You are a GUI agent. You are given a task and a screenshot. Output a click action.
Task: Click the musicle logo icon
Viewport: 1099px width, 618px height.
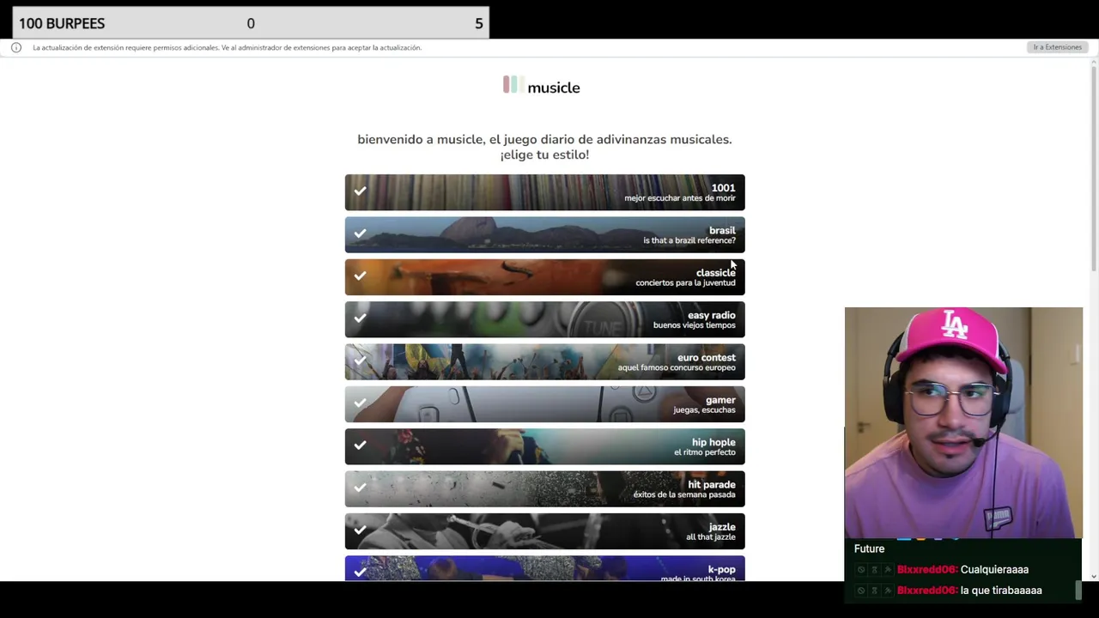point(513,84)
